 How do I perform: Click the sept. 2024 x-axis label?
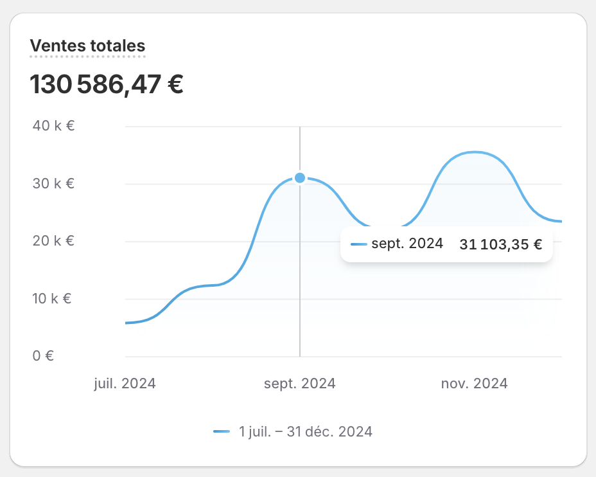tap(300, 383)
